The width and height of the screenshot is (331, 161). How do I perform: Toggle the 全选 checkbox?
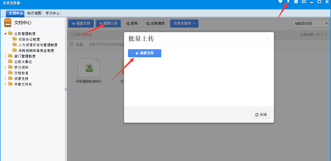71,44
